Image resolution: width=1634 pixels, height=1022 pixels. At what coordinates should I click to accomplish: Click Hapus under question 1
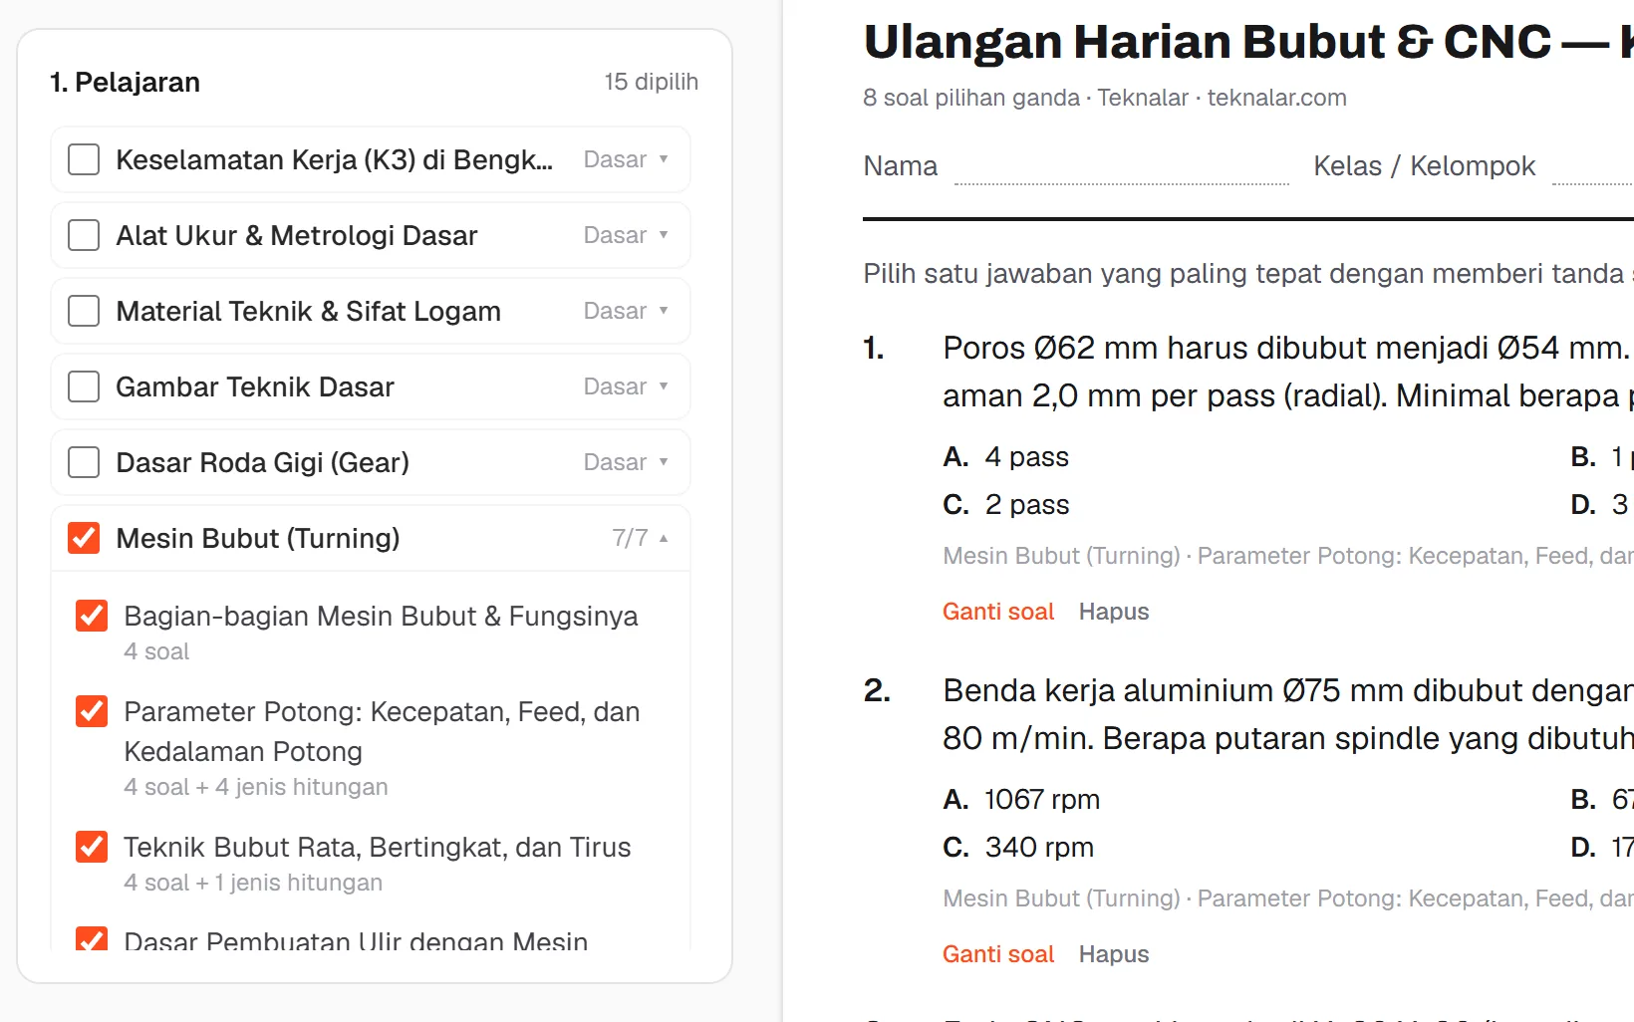pyautogui.click(x=1114, y=612)
